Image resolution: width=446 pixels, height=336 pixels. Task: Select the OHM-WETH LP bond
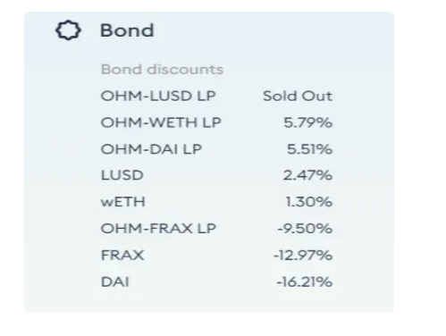pyautogui.click(x=161, y=122)
